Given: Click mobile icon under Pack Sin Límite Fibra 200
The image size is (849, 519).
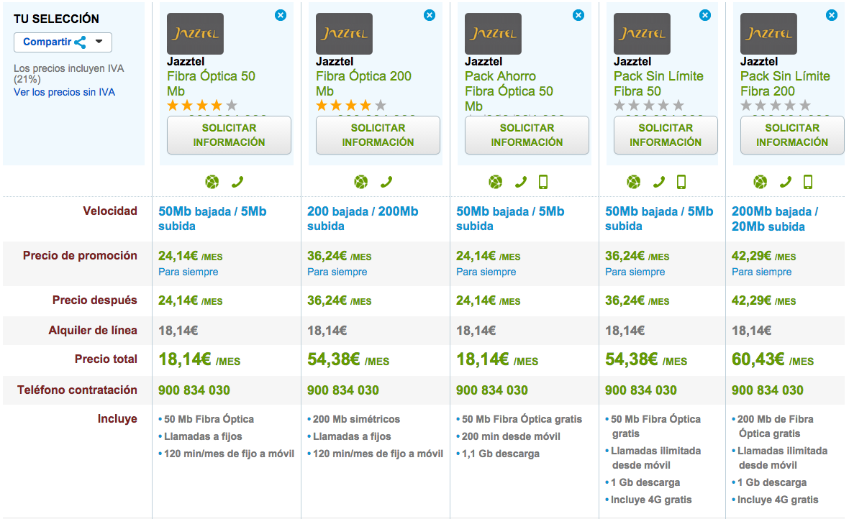Looking at the screenshot, I should click(808, 182).
